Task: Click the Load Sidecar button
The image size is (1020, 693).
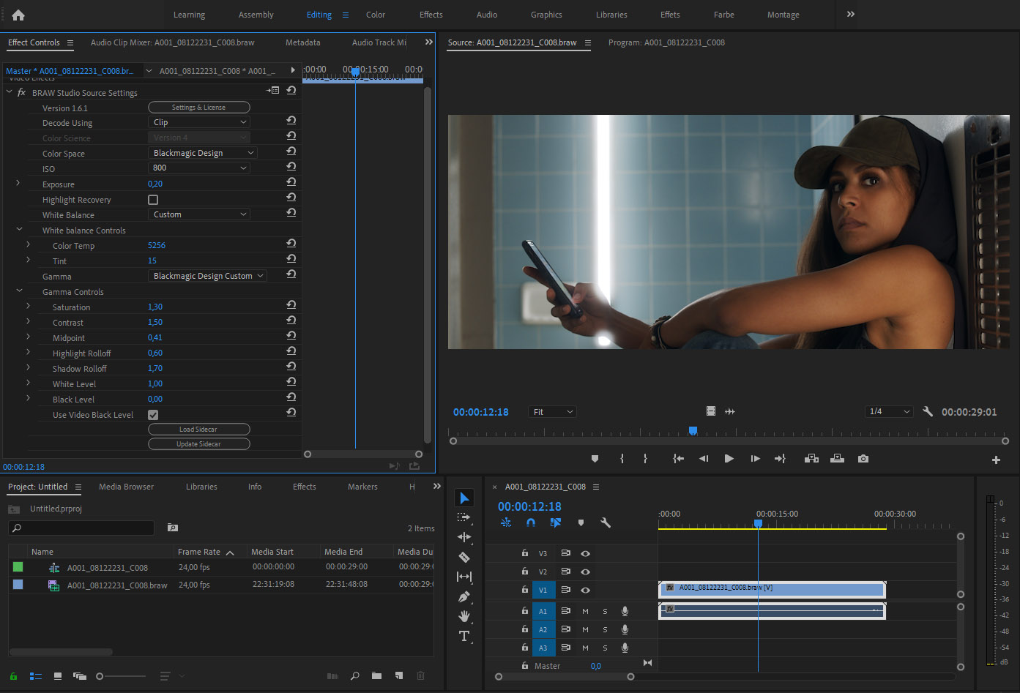Action: 198,429
